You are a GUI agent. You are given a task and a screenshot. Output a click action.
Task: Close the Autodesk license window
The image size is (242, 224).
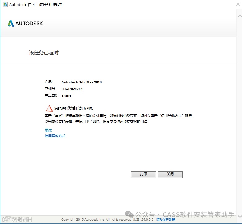pyautogui.click(x=238, y=4)
